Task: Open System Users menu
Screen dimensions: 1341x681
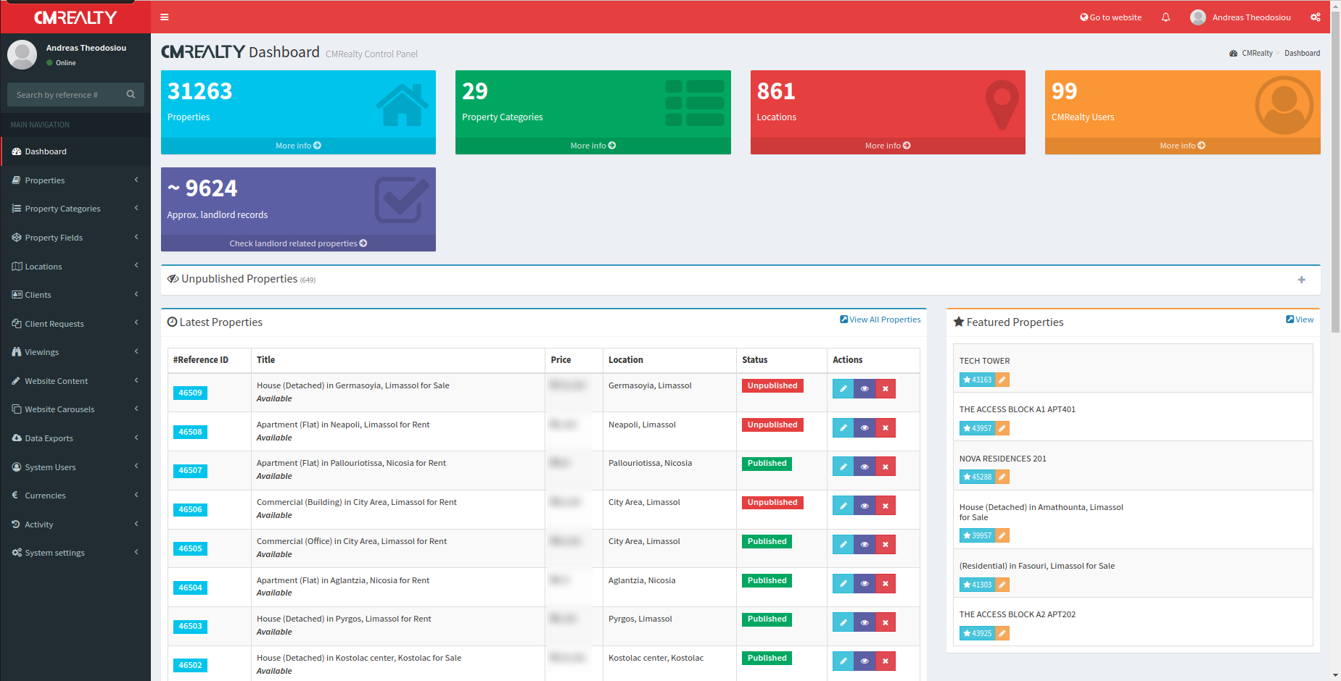Action: [x=75, y=467]
